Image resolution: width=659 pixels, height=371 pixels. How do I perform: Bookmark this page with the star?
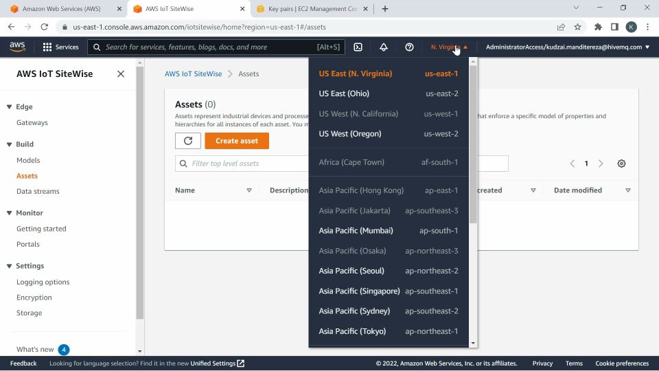click(578, 27)
